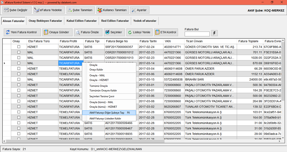
Task: Click the Onaya Gönder clipboard icon
Action: [46, 32]
